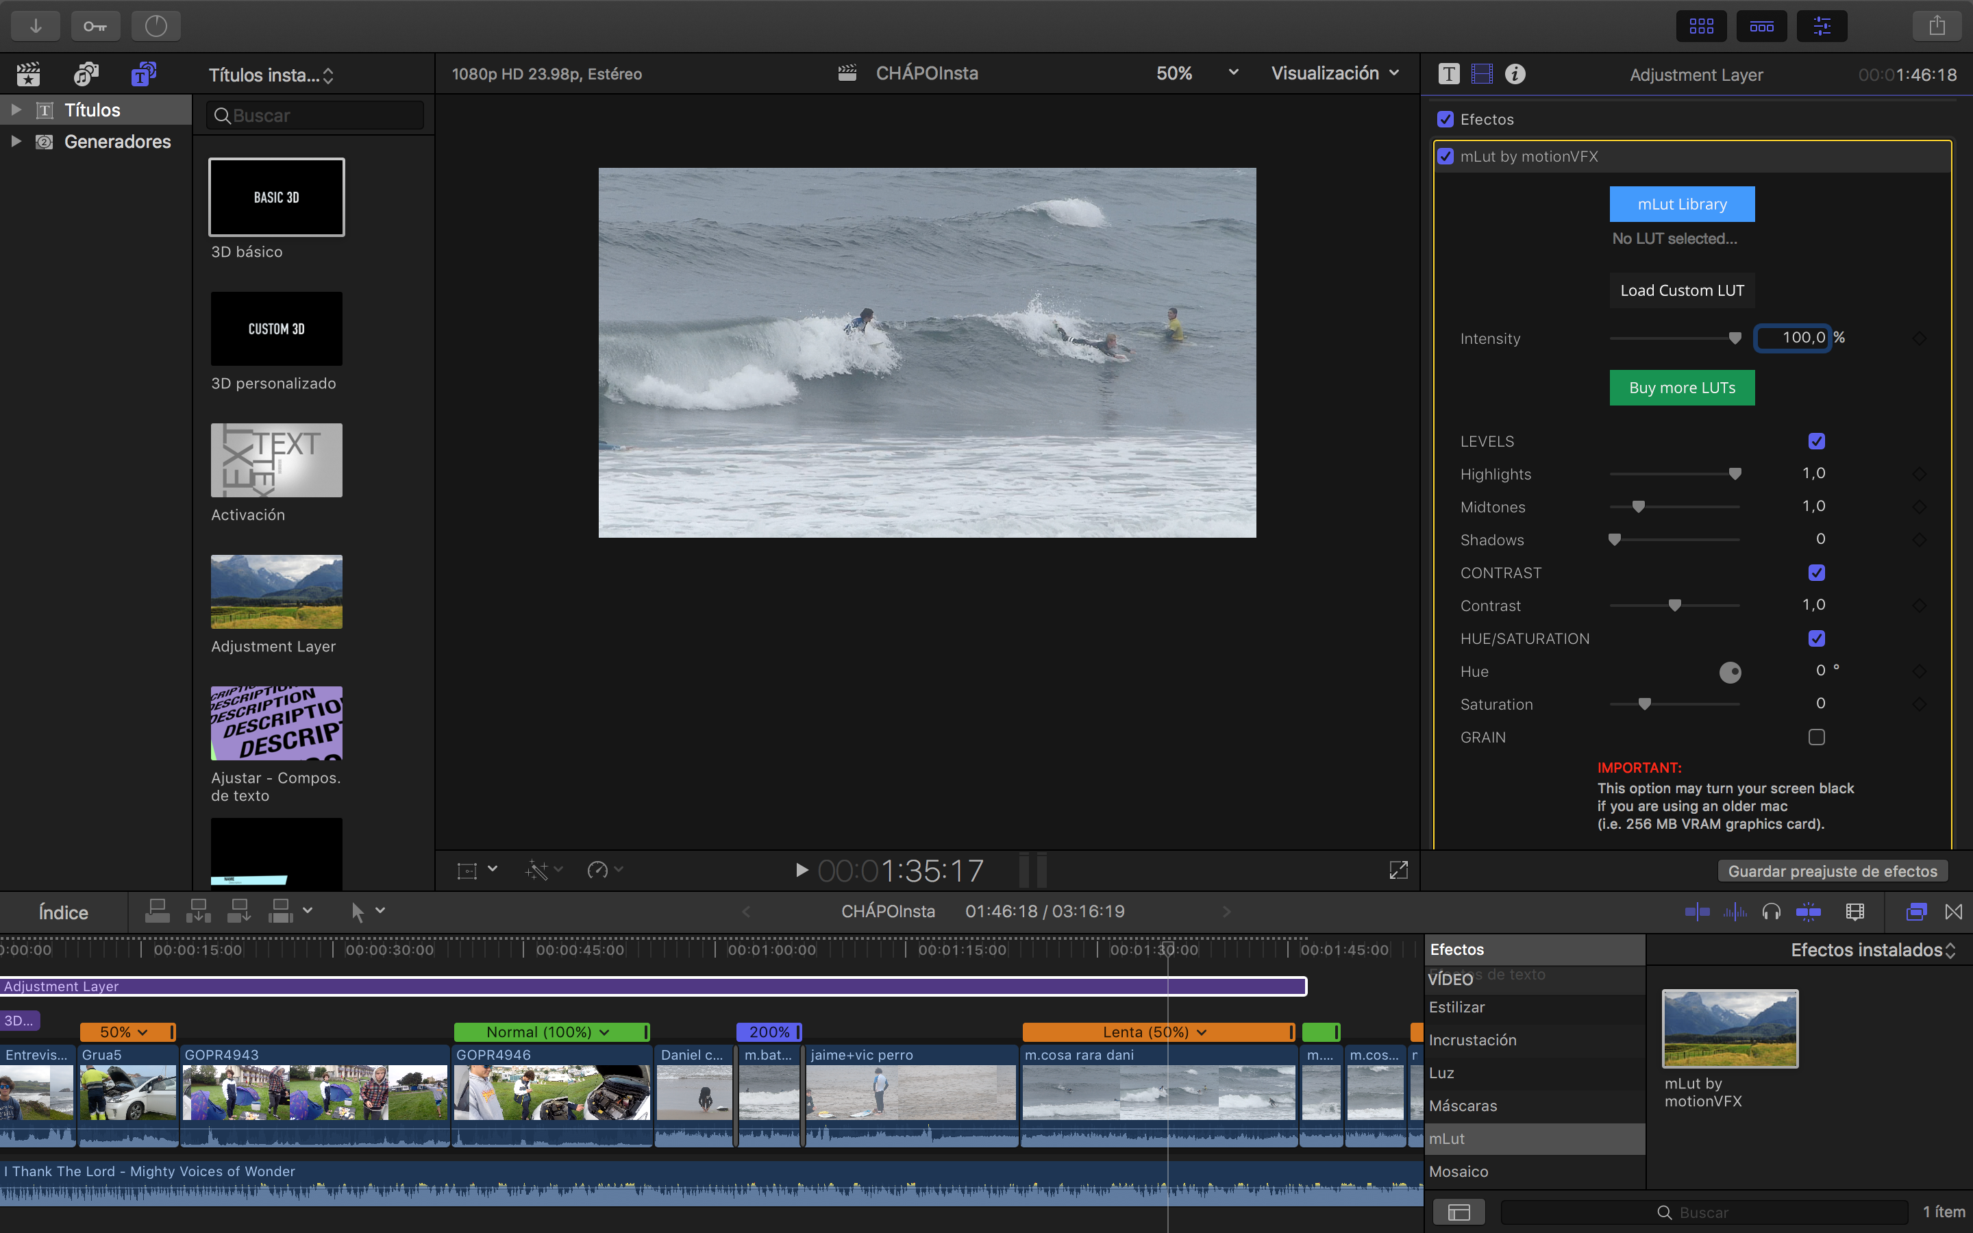This screenshot has height=1233, width=1973.
Task: Click the Intensity slider handle
Action: coord(1735,338)
